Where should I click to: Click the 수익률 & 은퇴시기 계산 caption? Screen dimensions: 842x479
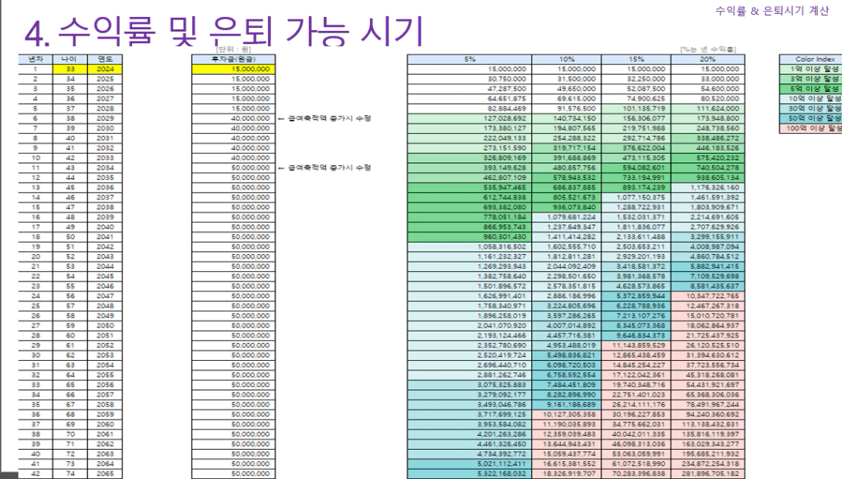pos(772,11)
